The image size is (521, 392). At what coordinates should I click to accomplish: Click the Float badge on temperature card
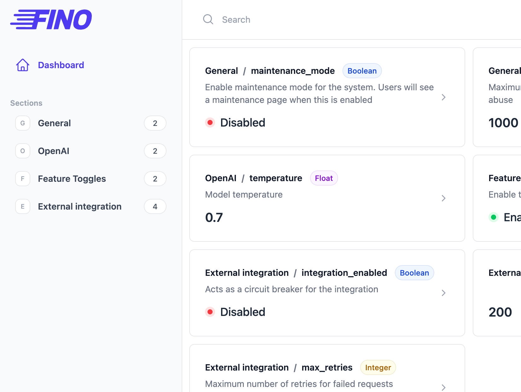(x=324, y=178)
